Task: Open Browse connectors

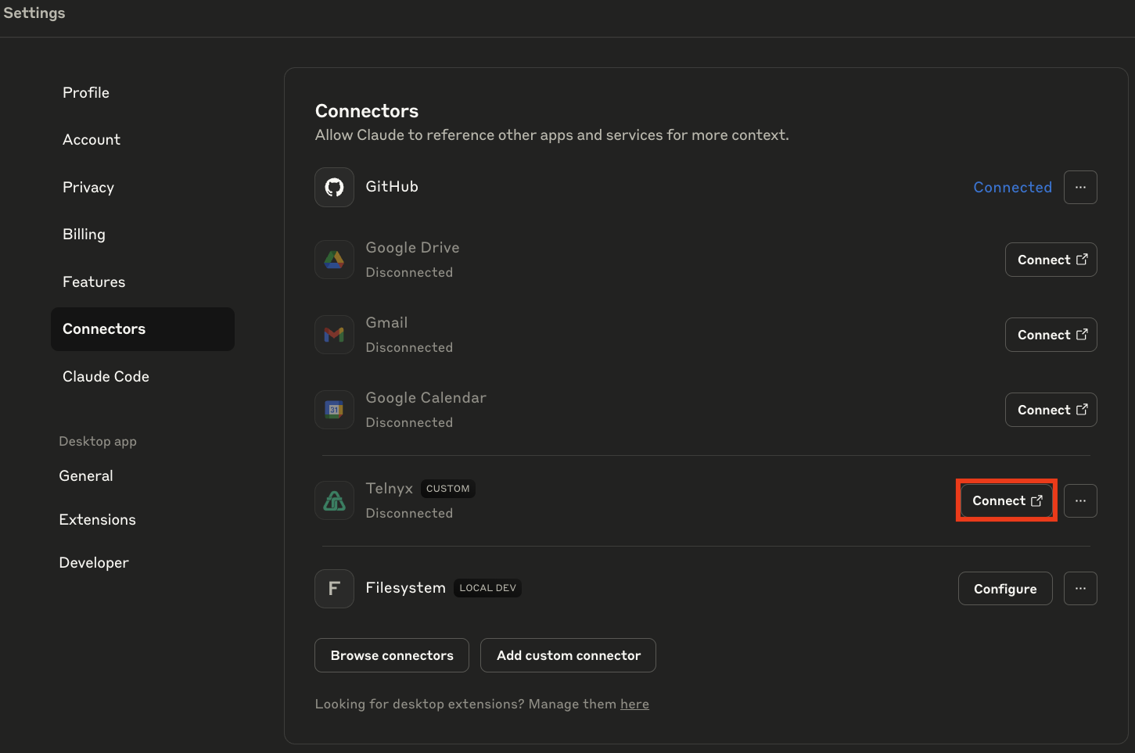Action: tap(391, 655)
